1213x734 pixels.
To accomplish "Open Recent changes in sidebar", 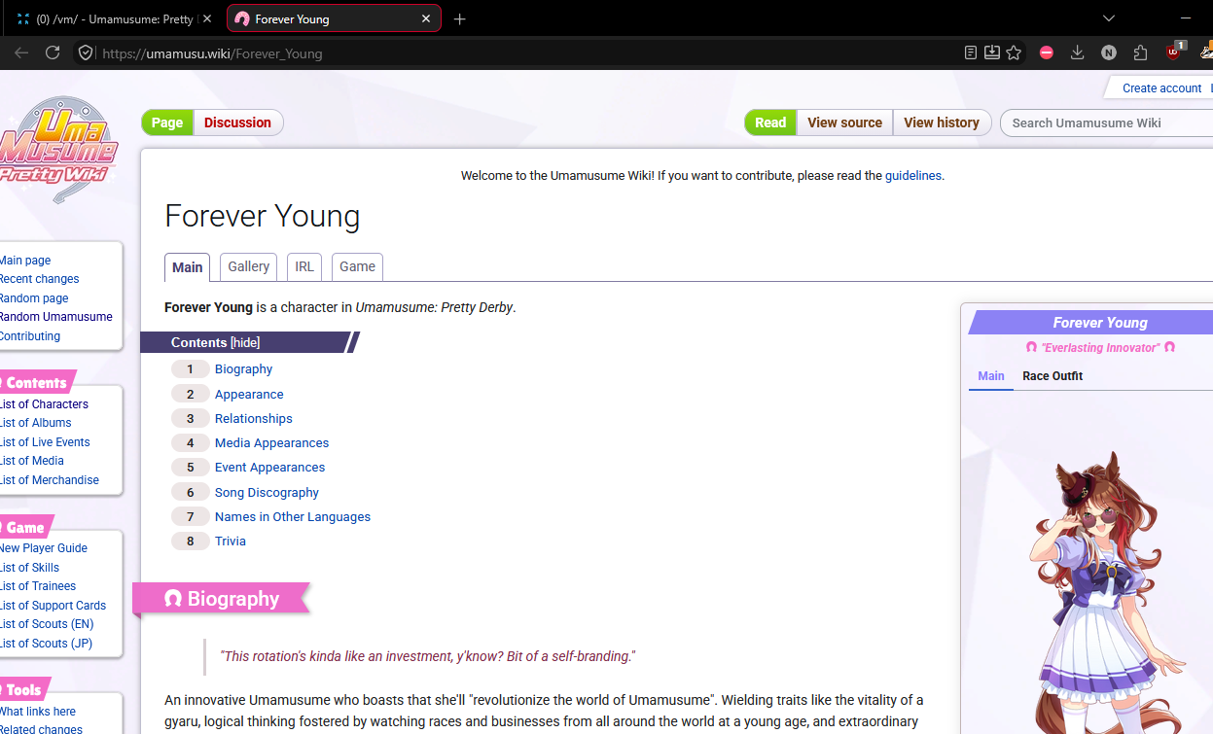I will click(39, 279).
